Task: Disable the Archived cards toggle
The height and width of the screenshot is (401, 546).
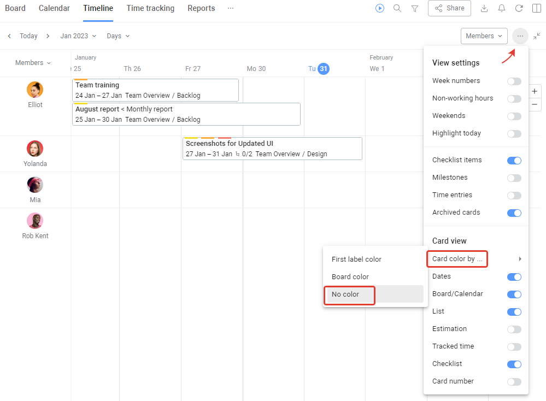Action: (514, 213)
